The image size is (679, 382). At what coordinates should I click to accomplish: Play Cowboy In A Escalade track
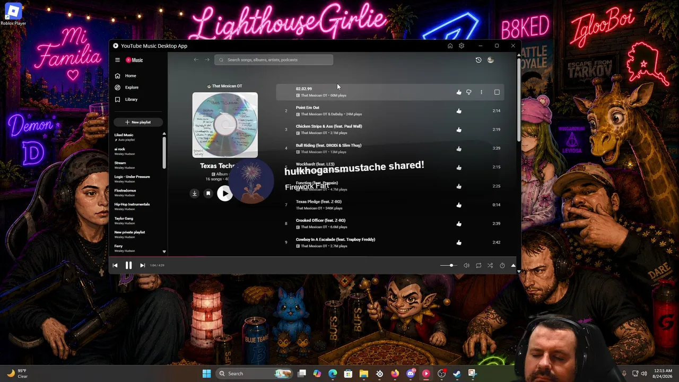coord(335,239)
